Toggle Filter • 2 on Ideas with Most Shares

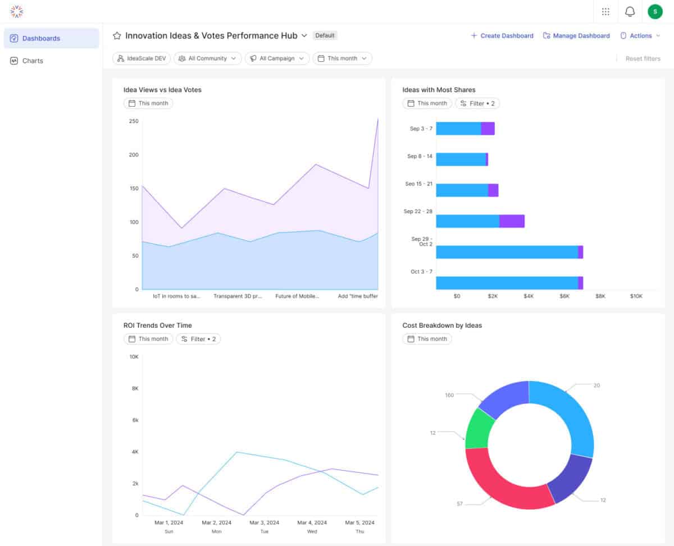[477, 103]
